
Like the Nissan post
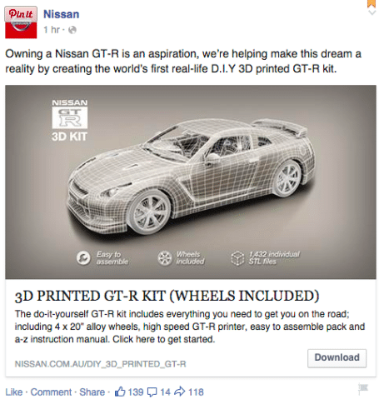pos(14,392)
